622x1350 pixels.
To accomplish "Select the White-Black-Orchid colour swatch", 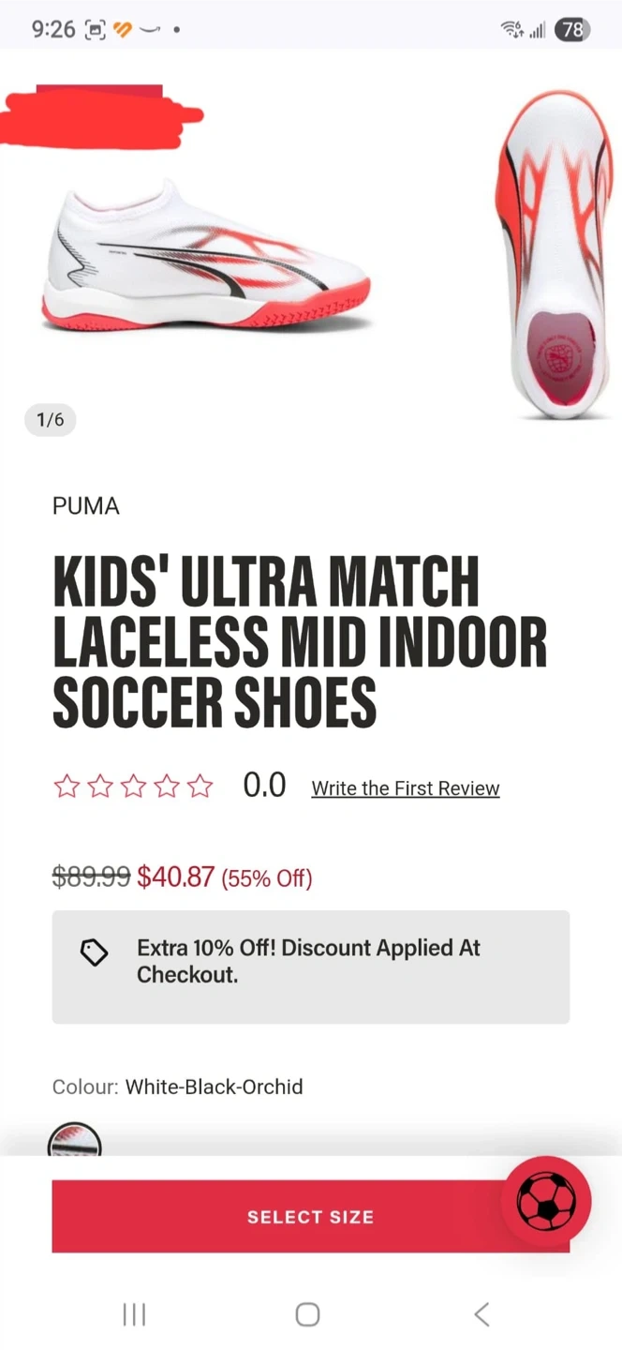I will pyautogui.click(x=75, y=1142).
